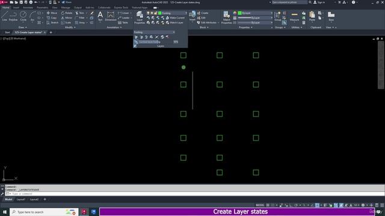385x216 pixels.
Task: Activate the Fillet command
Action: tap(80, 17)
